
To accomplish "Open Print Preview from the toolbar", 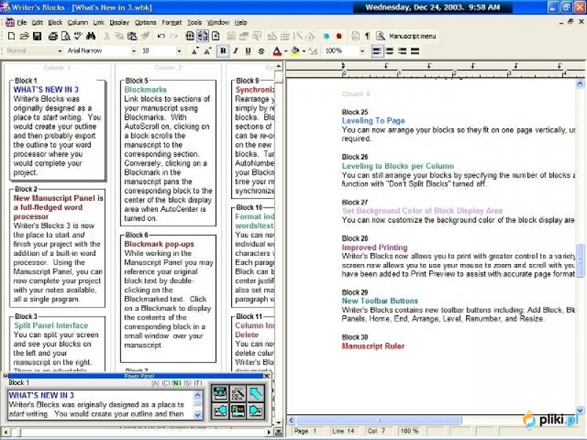I will click(x=66, y=36).
